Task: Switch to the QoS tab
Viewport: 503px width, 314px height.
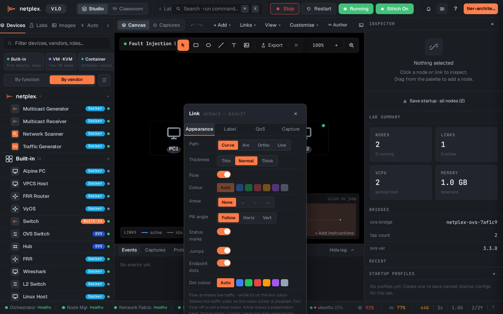Action: [260, 129]
